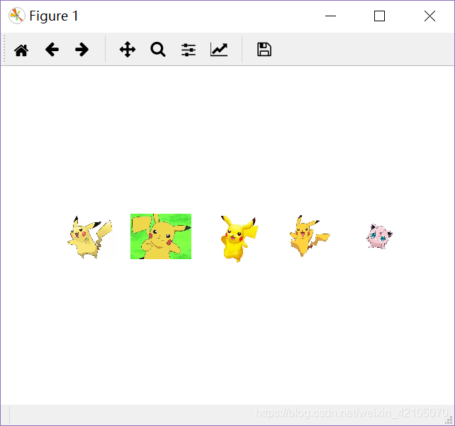Screen dimensions: 455x426
Task: Activate the Zoom to rectangle tool
Action: click(158, 50)
